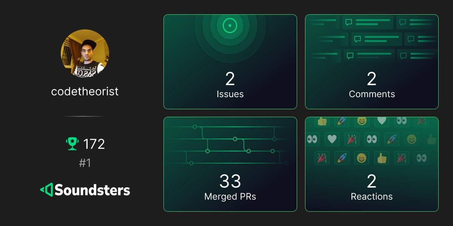The height and width of the screenshot is (226, 453).
Task: Click the #1 rank label
Action: click(x=85, y=163)
